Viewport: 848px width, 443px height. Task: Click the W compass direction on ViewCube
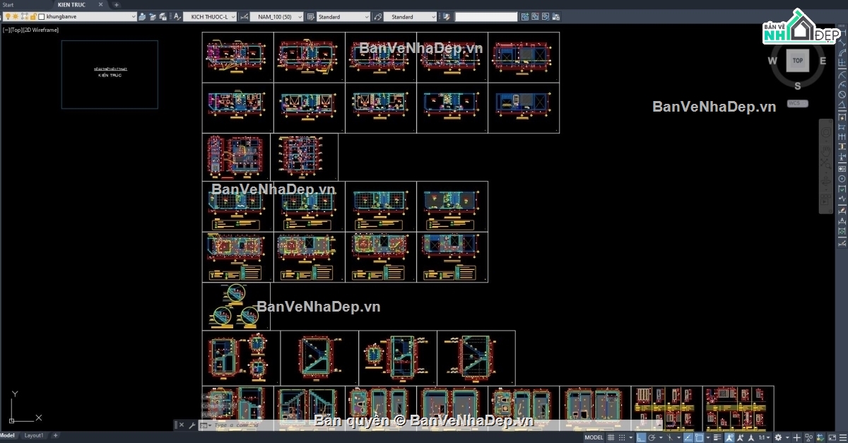click(x=772, y=61)
